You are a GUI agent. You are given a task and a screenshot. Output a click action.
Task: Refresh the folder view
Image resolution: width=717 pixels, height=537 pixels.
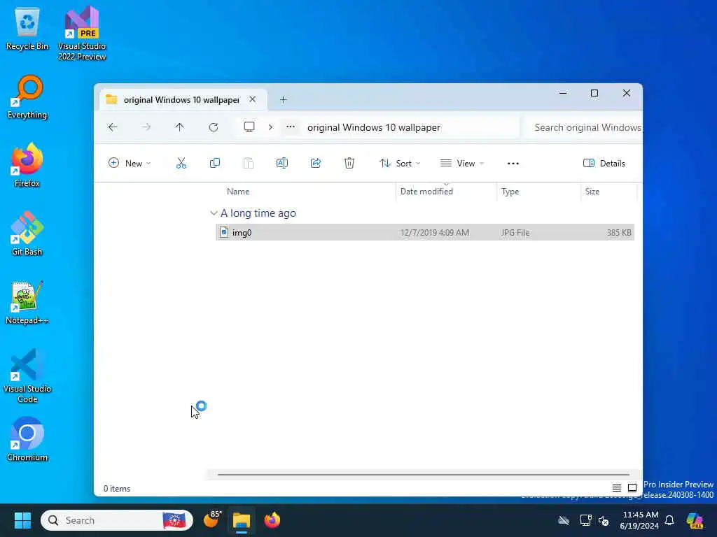(214, 127)
